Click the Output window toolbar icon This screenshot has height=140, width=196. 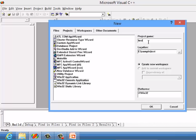(x=57, y=14)
